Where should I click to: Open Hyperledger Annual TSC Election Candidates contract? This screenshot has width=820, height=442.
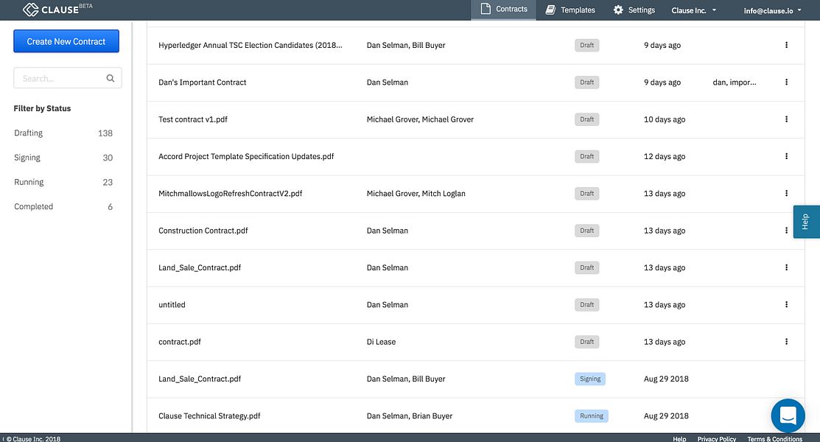250,45
